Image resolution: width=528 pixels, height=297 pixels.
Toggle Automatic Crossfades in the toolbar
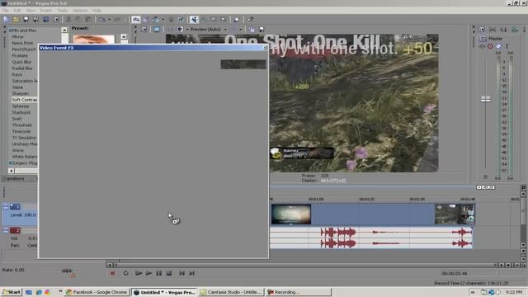[x=146, y=20]
